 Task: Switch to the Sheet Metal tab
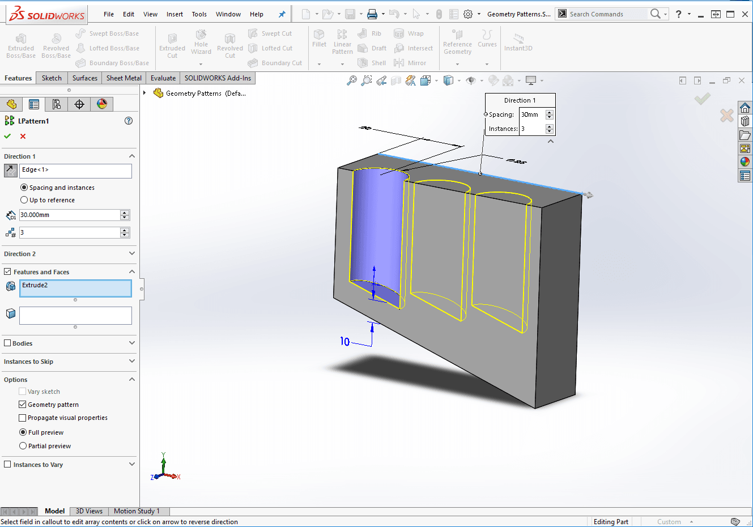click(124, 78)
